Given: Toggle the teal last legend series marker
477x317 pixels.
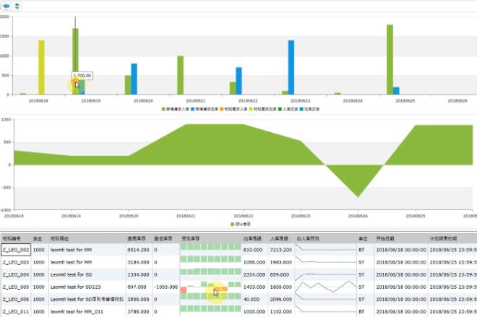Looking at the screenshot, I should pos(301,109).
